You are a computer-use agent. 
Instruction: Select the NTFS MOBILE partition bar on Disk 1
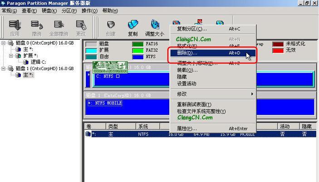tap(200, 107)
